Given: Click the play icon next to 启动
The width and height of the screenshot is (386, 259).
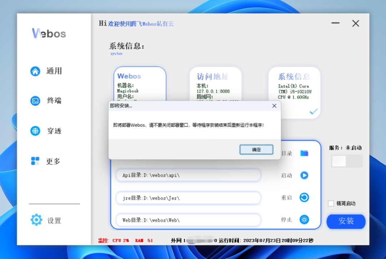Looking at the screenshot, I should (304, 175).
